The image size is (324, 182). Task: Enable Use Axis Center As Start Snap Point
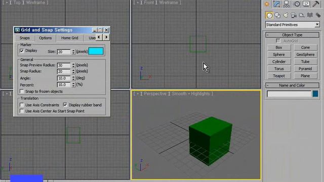coord(22,111)
